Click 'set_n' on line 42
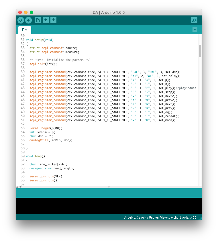This screenshot has width=218, height=243. [163, 84]
